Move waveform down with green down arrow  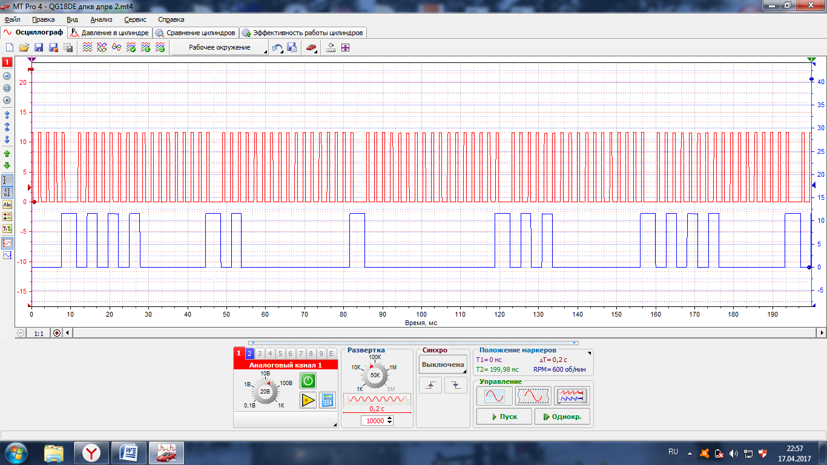[x=7, y=165]
